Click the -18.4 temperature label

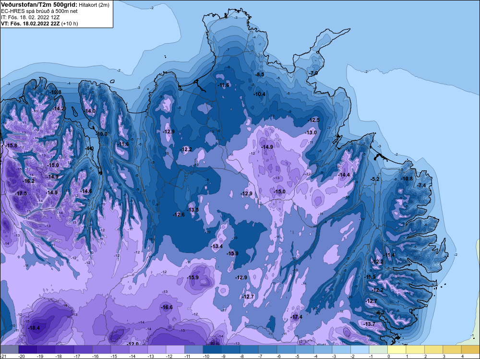coord(34,328)
